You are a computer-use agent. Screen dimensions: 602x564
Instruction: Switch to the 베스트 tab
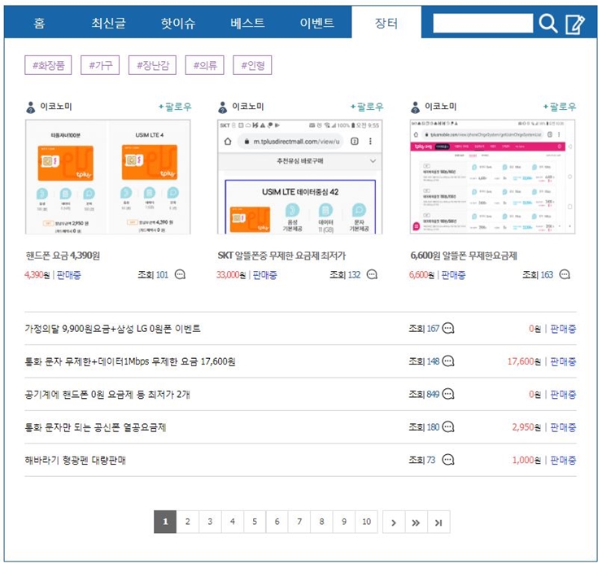pos(247,23)
